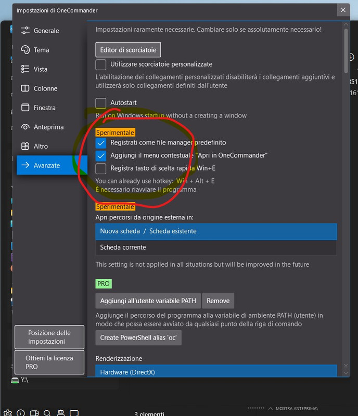Click the Vista list icon

click(25, 69)
